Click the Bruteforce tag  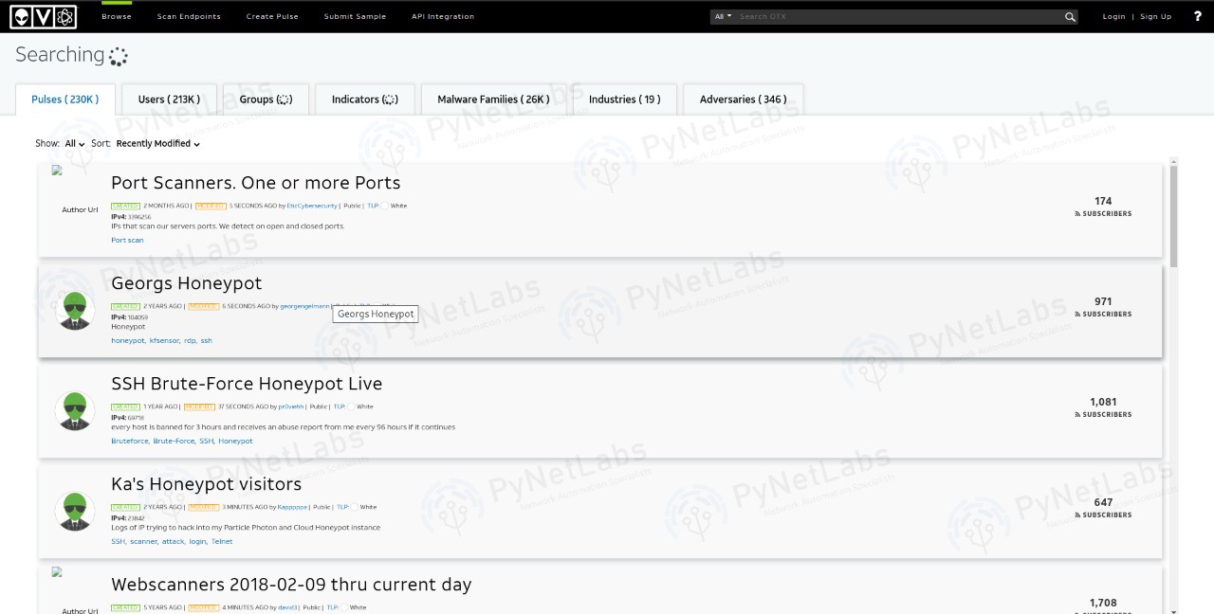[130, 442]
